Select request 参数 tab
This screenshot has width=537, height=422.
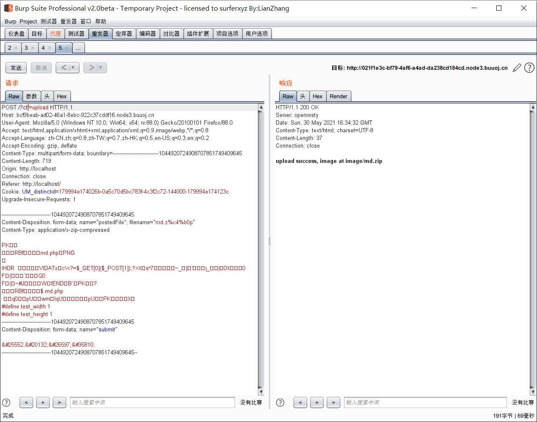tap(31, 97)
